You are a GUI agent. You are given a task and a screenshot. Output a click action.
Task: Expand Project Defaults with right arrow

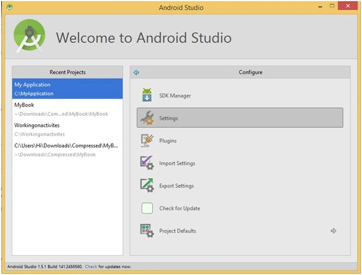coord(333,231)
